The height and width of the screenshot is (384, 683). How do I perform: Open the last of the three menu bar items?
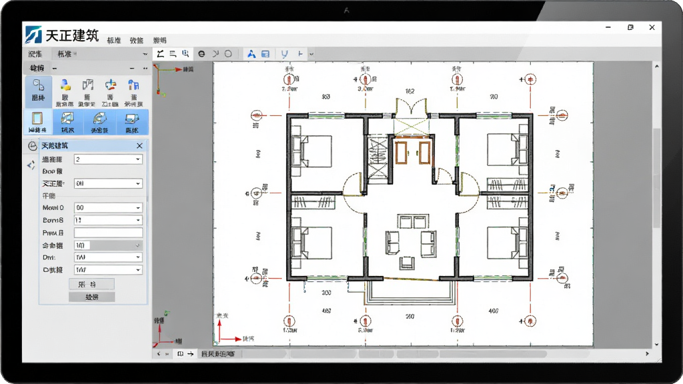coord(160,41)
